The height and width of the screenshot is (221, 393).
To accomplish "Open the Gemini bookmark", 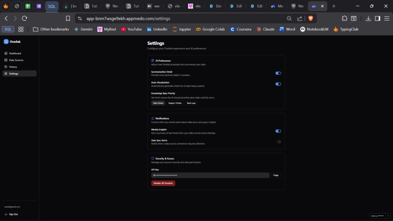I will 83,29.
